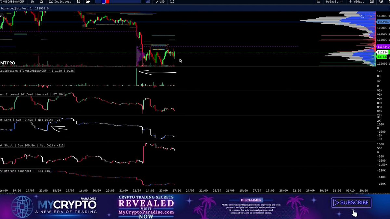This screenshot has height=219, width=390.
Task: Click the 33:53 candle countdown label
Action: tap(382, 57)
